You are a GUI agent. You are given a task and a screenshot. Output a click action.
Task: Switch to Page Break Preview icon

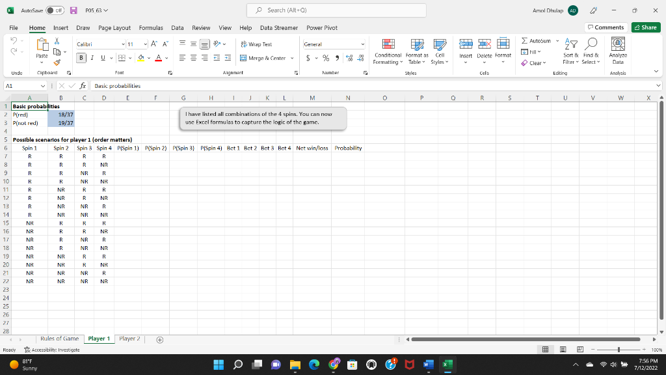pyautogui.click(x=579, y=350)
